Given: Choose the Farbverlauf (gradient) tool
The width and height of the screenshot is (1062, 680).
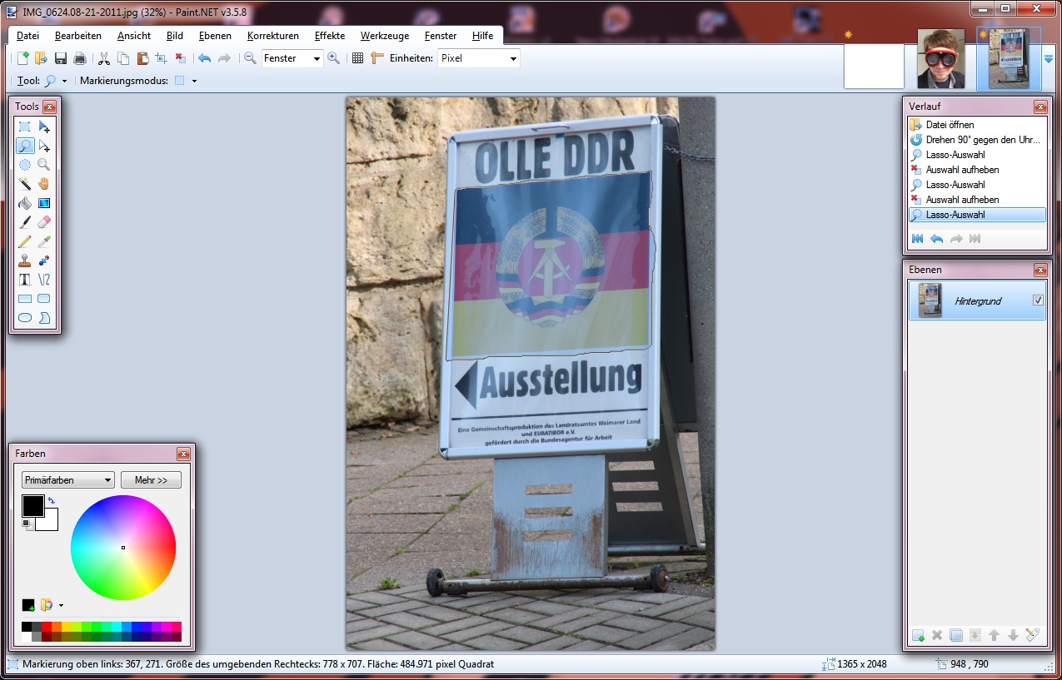Looking at the screenshot, I should pos(43,203).
